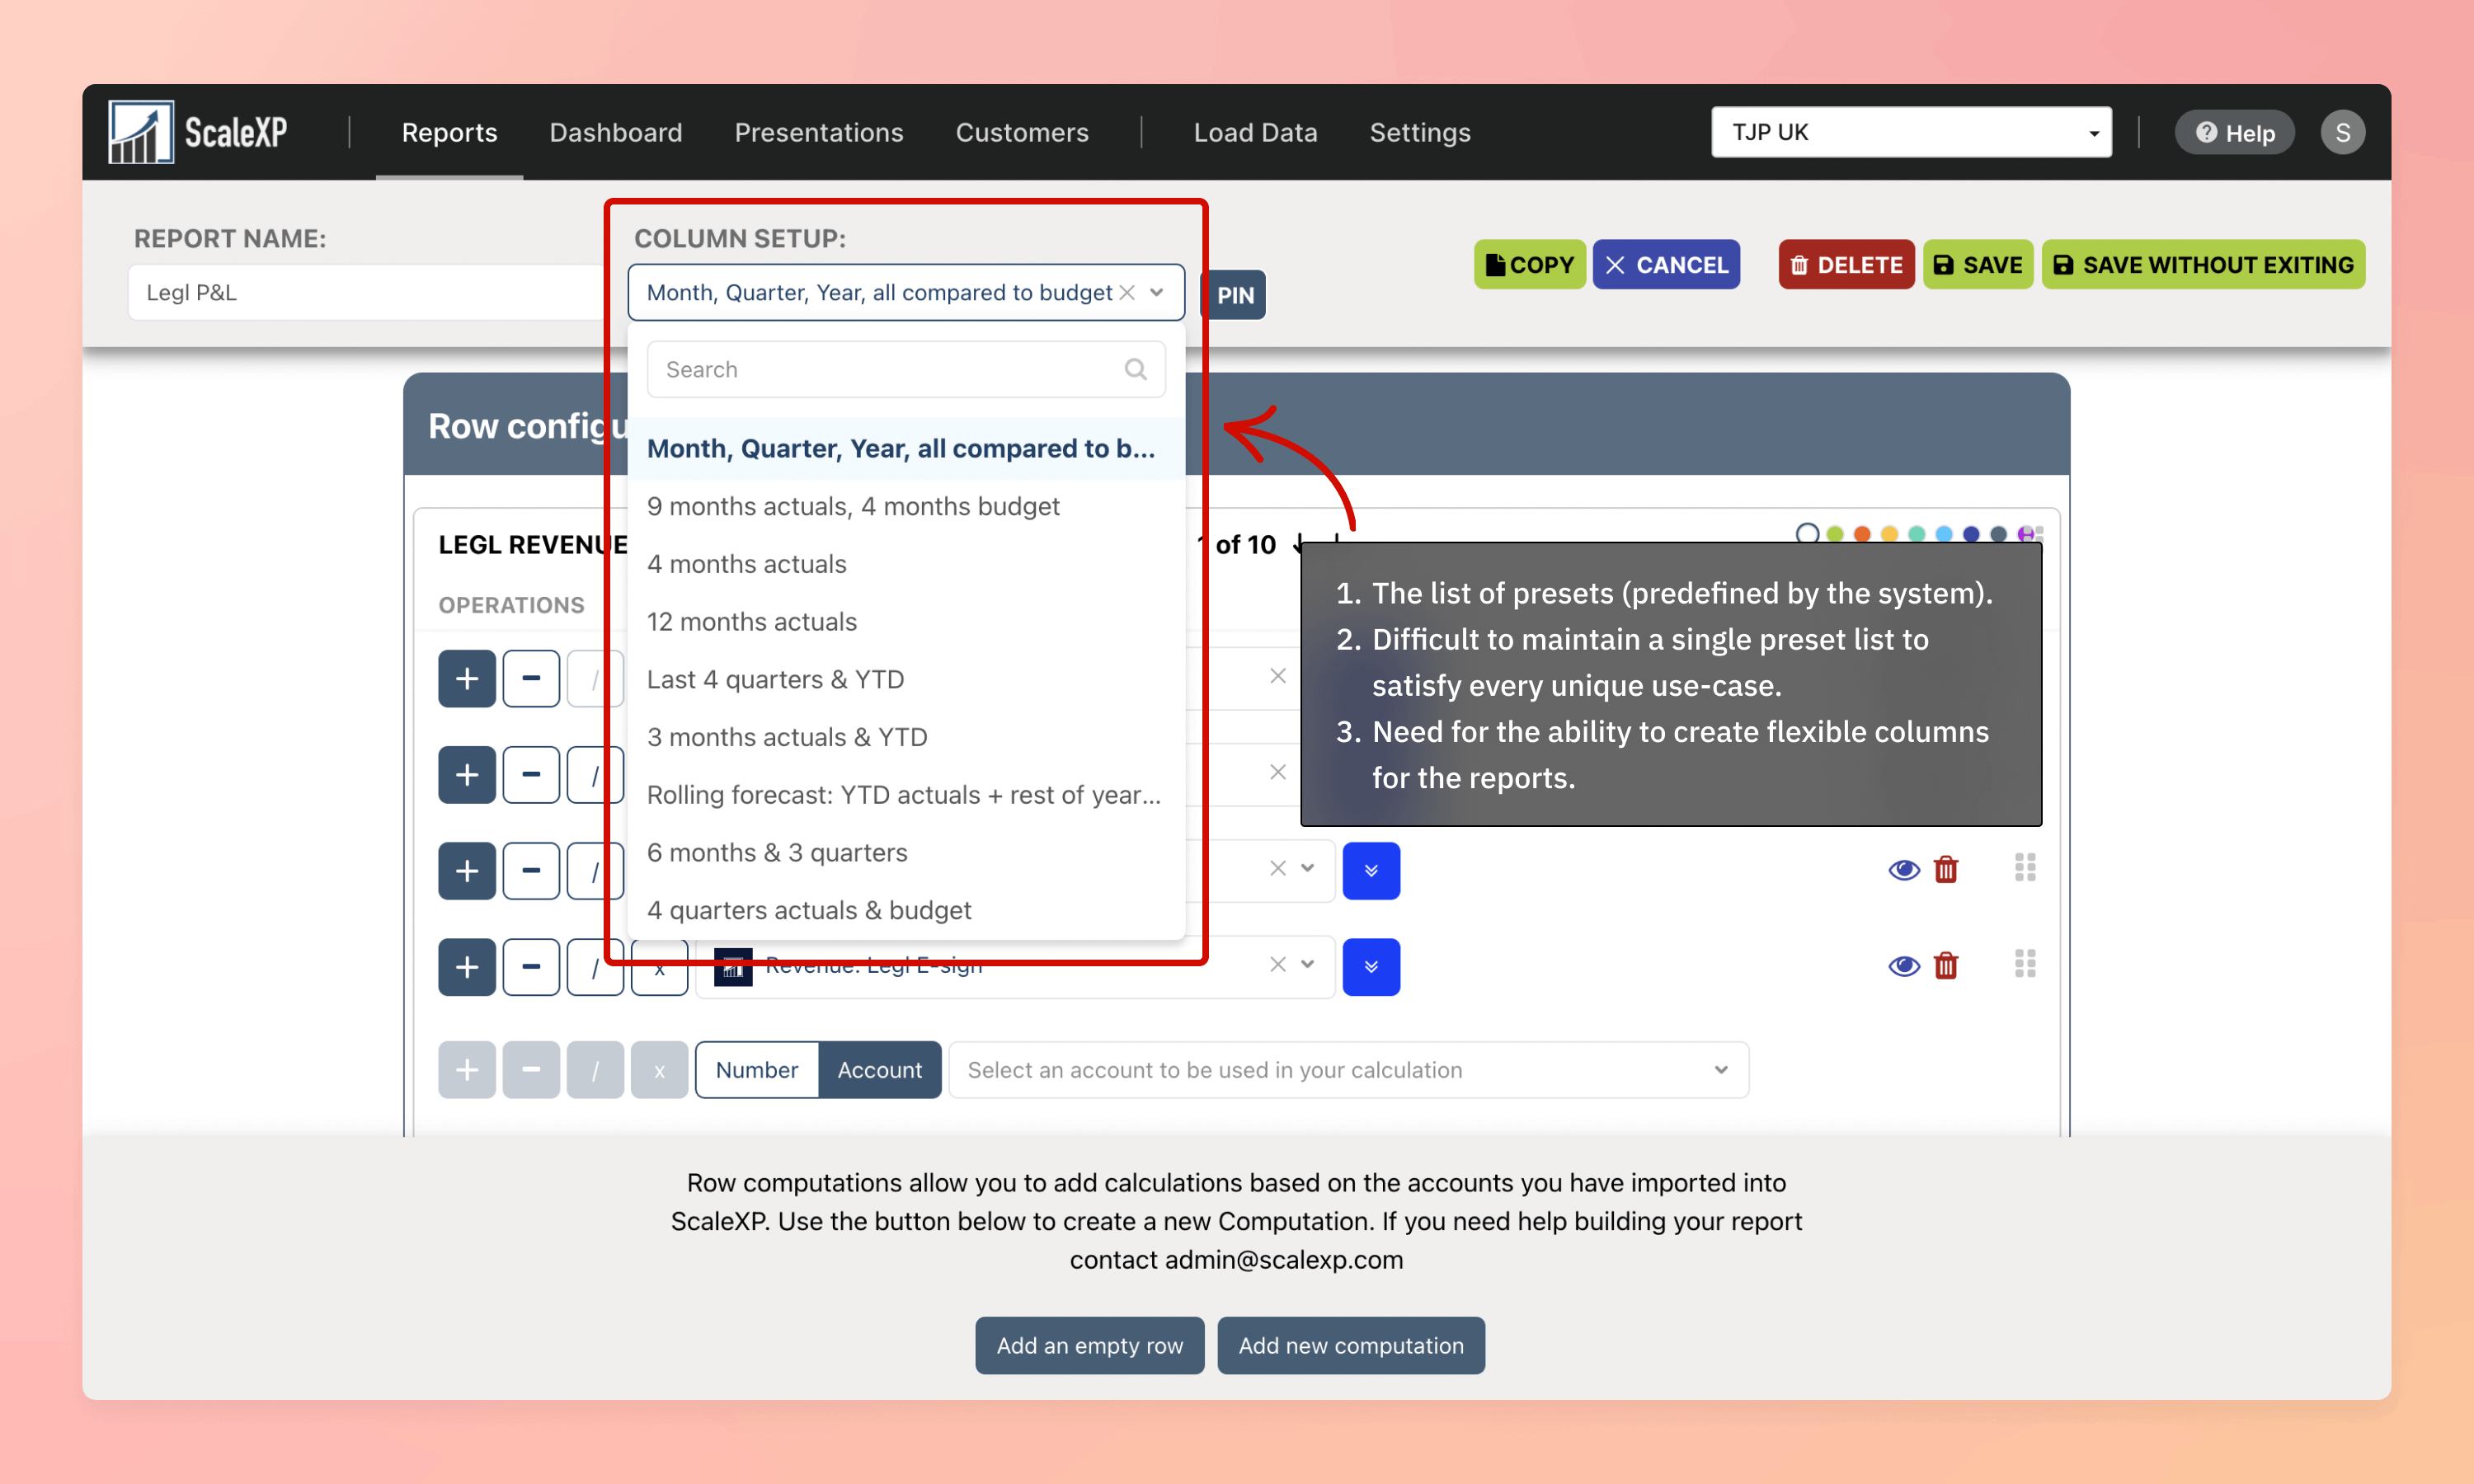
Task: Click Add new computation button
Action: [x=1350, y=1345]
